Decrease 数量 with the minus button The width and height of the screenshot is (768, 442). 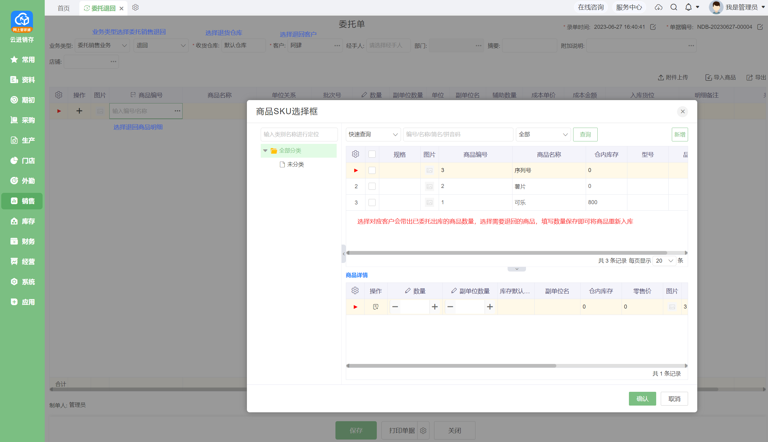(x=395, y=307)
